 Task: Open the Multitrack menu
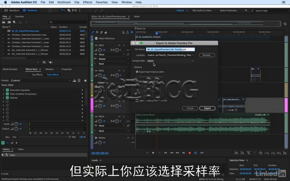pos(64,2)
